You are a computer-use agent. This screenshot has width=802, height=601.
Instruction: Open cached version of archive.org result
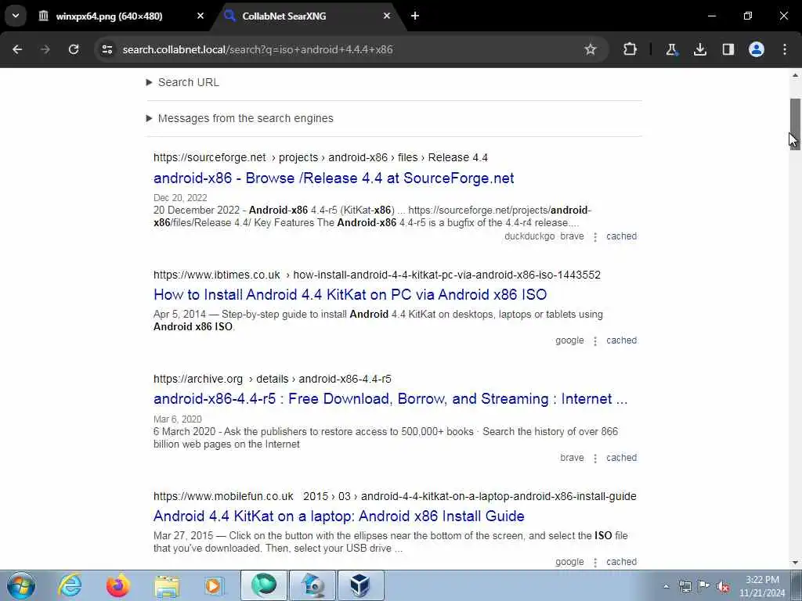(621, 457)
